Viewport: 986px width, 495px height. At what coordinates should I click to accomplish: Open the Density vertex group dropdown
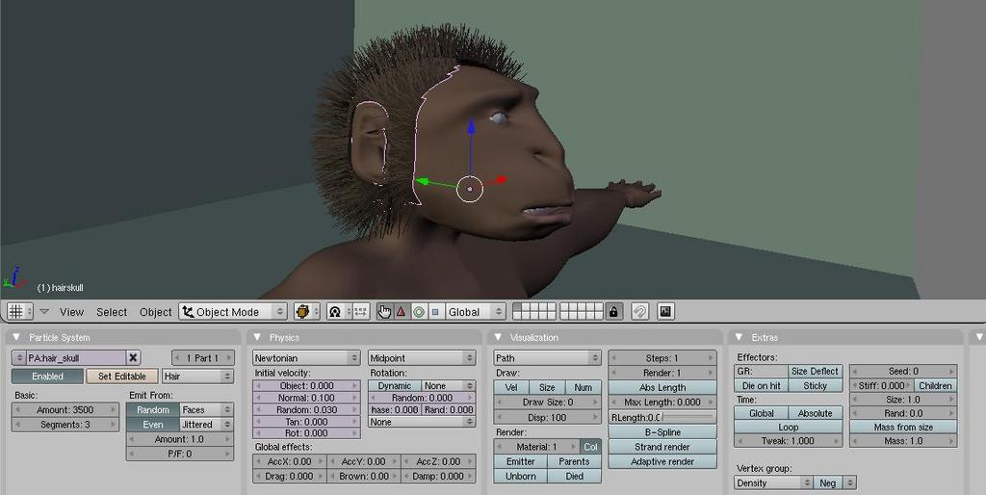[x=773, y=483]
